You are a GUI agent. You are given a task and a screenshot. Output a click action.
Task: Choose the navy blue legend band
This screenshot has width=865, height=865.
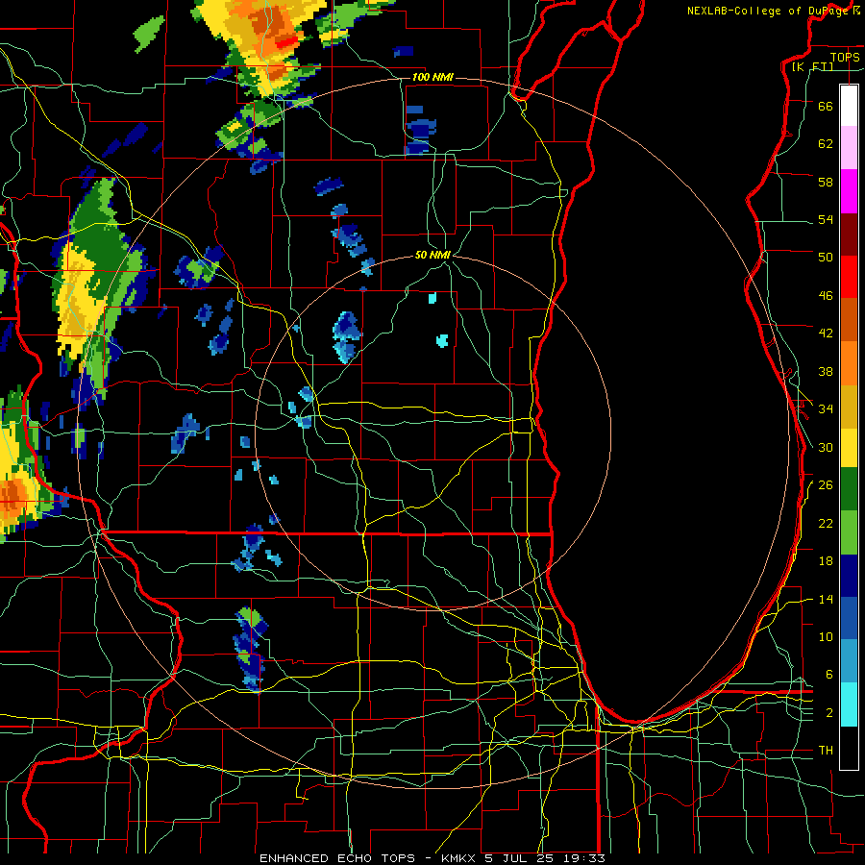tap(849, 576)
